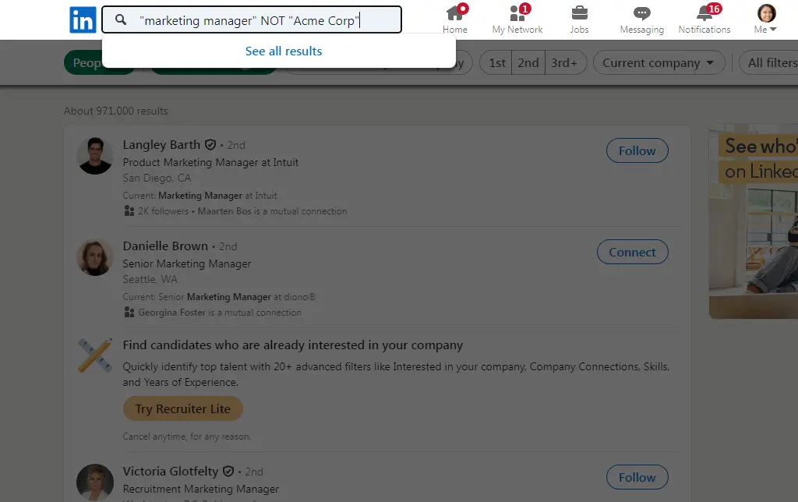Toggle the 1st connections filter
The image size is (798, 502).
point(496,62)
